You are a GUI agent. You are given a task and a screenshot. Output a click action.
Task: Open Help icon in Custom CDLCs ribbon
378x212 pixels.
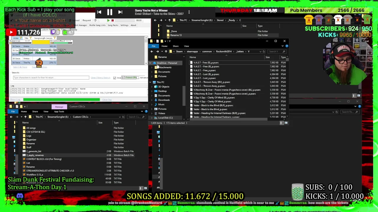tap(146, 111)
